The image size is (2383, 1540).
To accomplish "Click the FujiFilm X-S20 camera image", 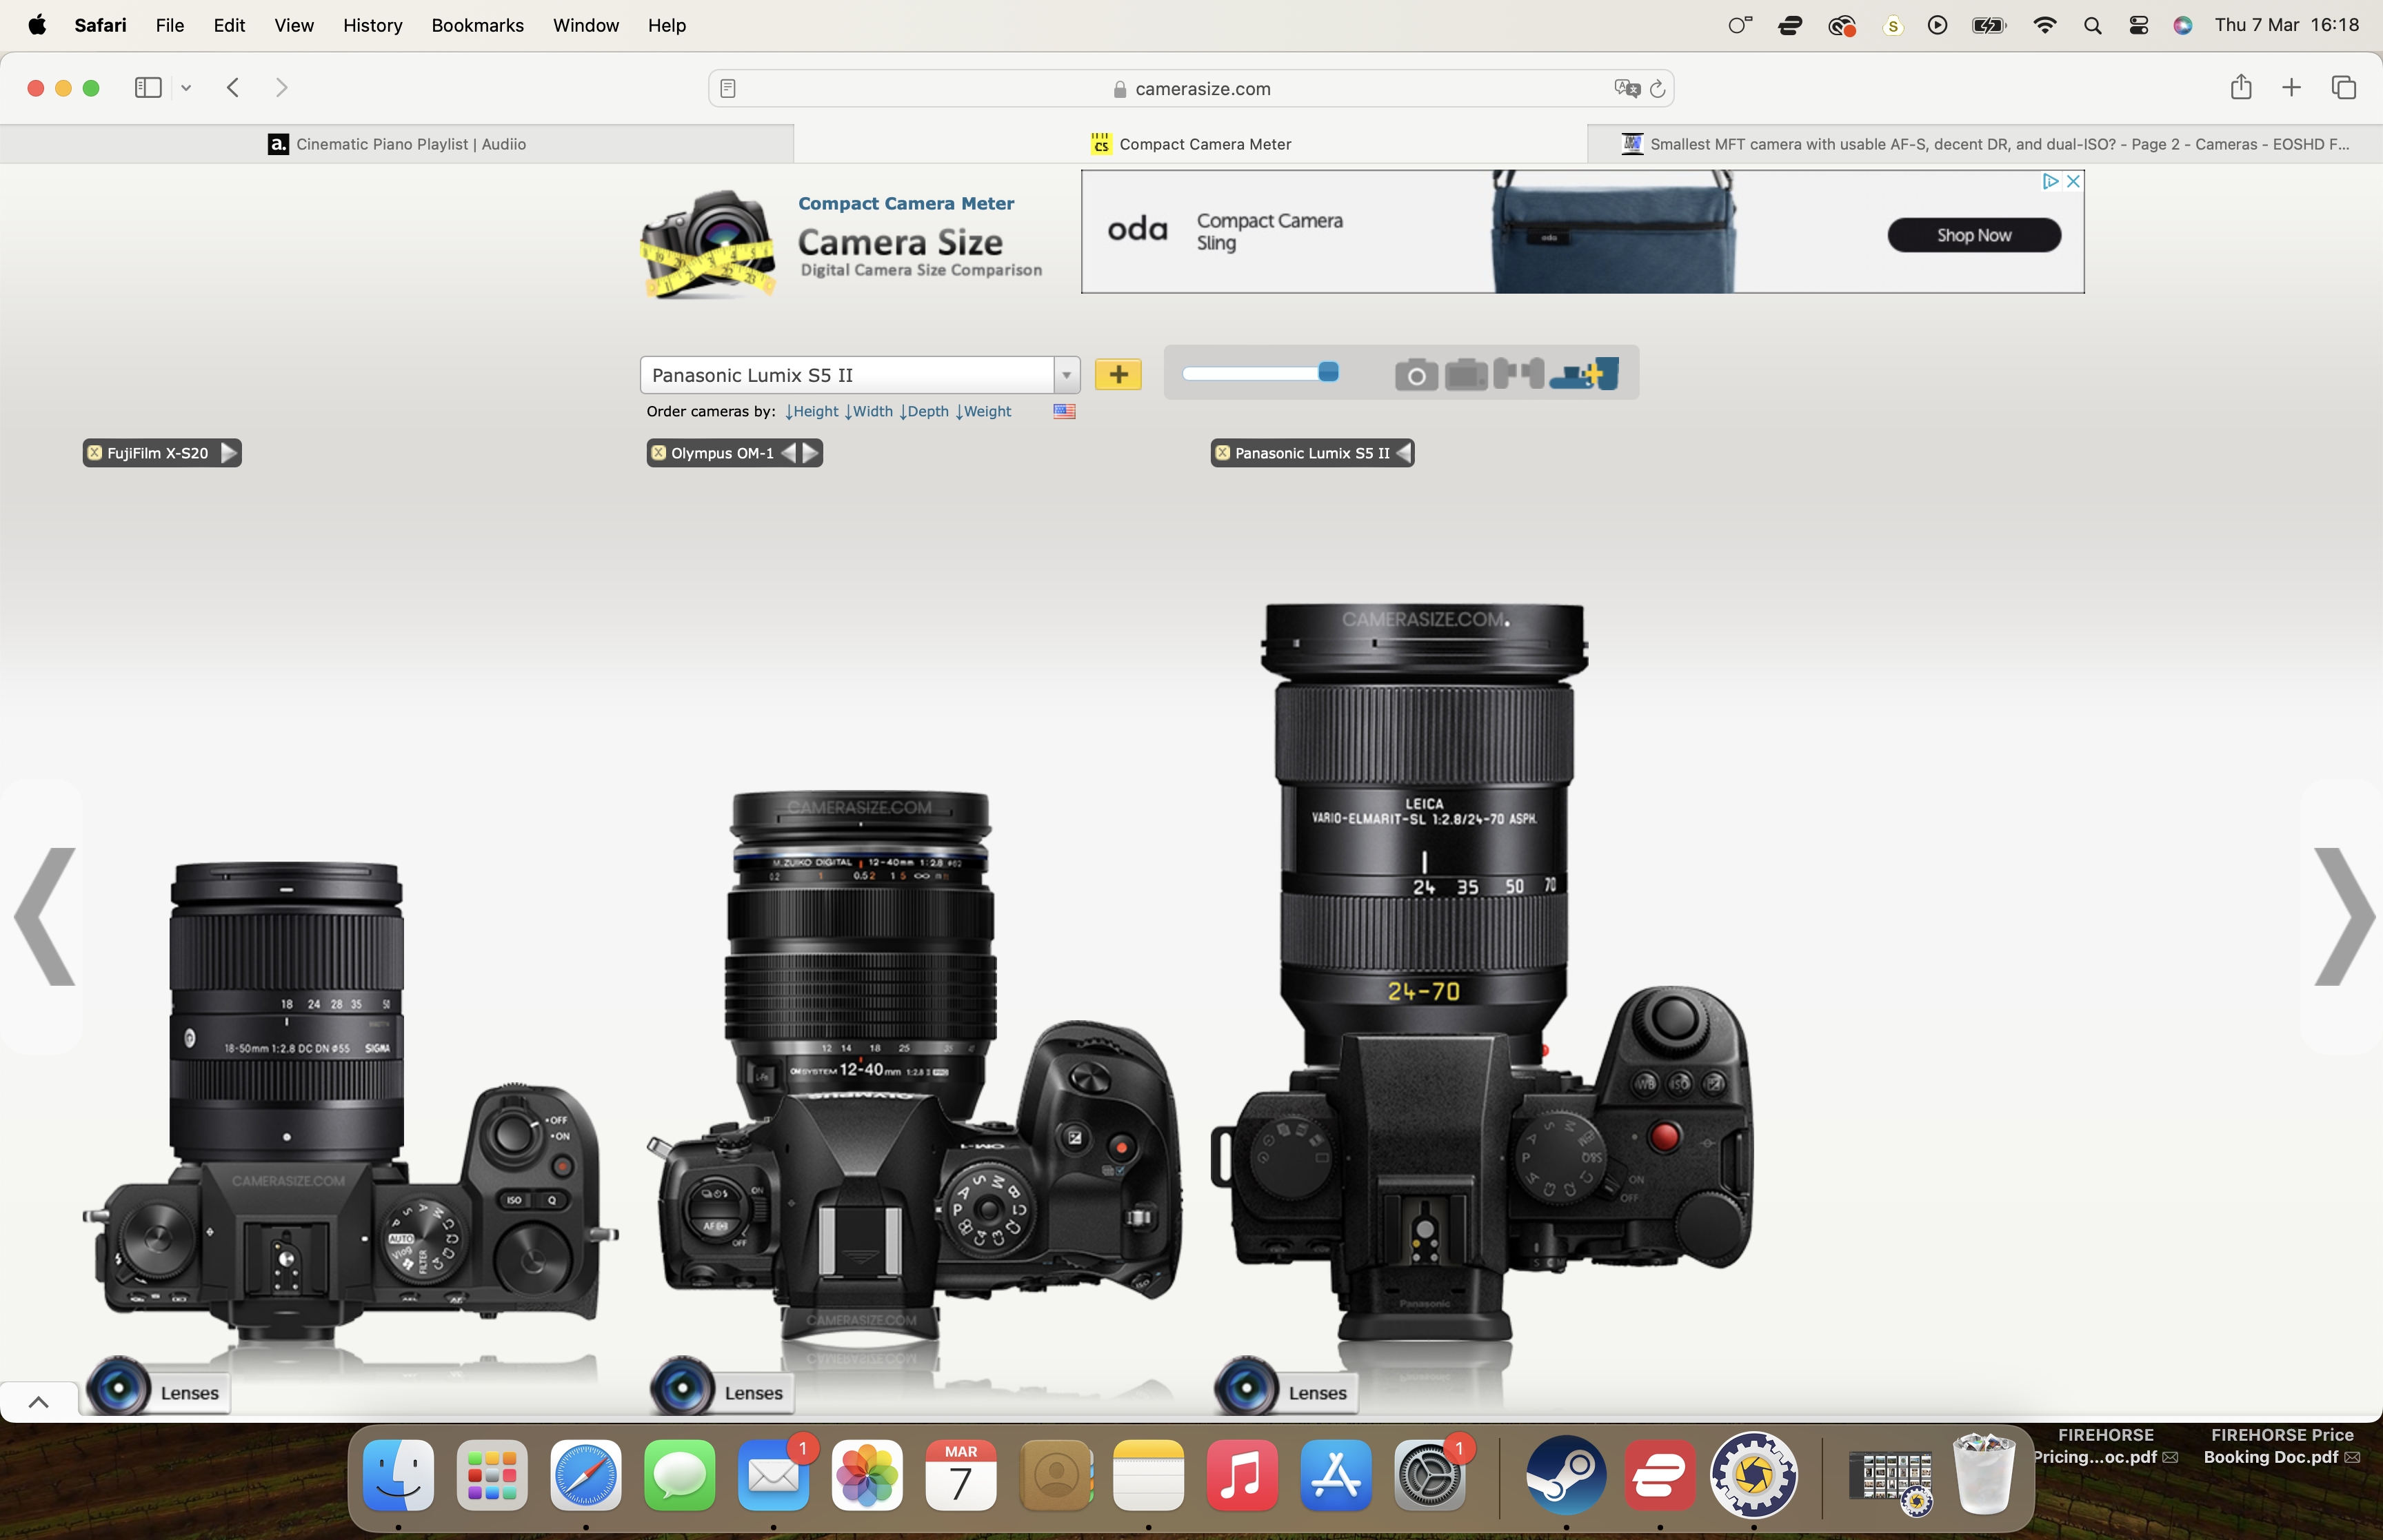I will (x=350, y=1100).
